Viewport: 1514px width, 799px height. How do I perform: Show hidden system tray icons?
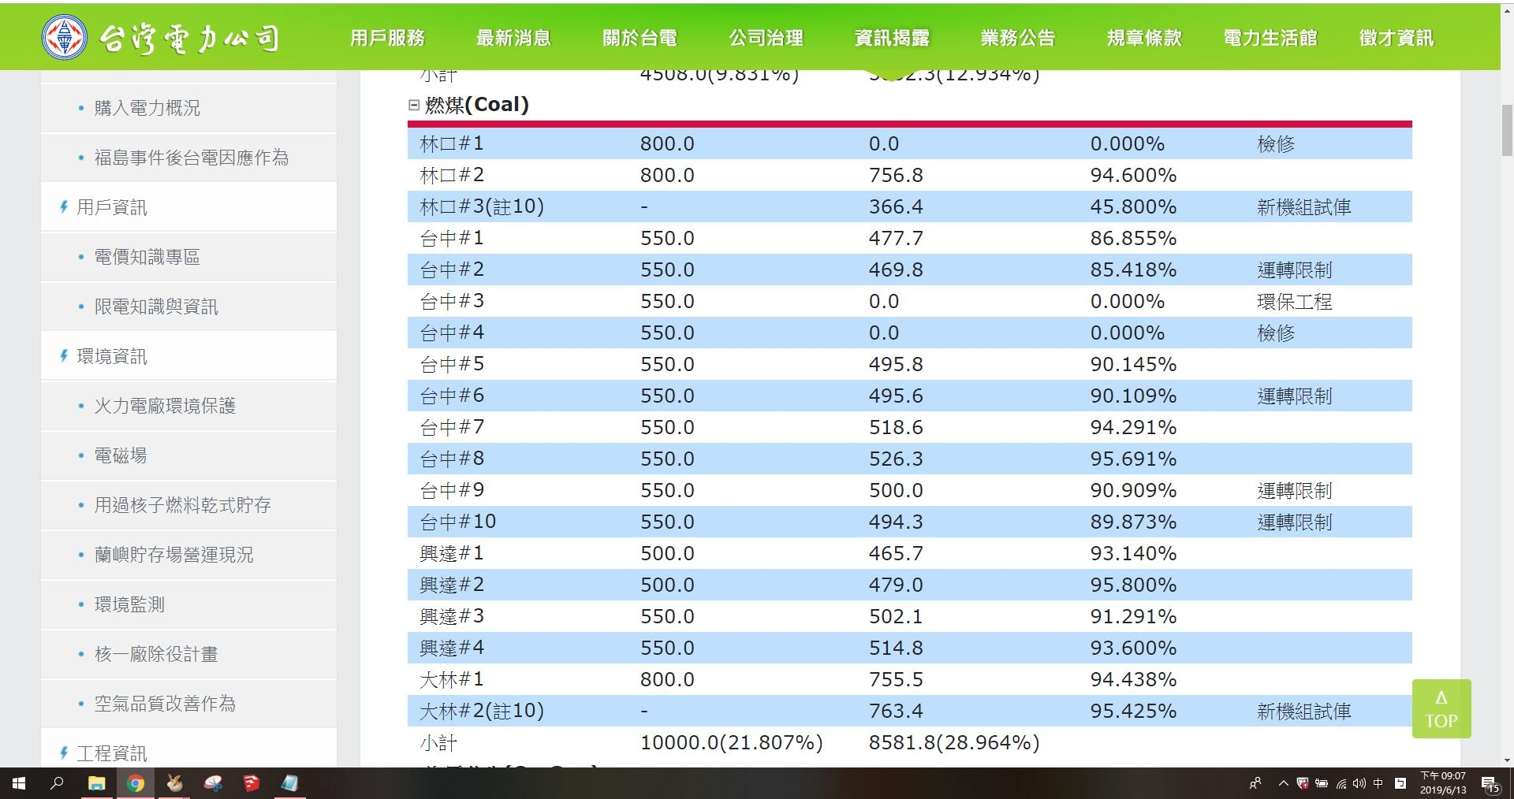pyautogui.click(x=1284, y=783)
